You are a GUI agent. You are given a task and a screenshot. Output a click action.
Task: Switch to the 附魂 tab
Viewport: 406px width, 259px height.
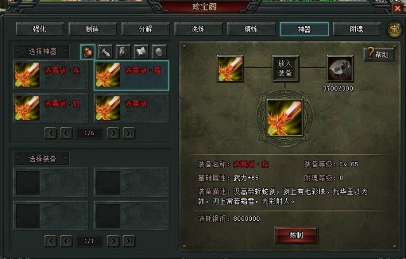pos(357,29)
